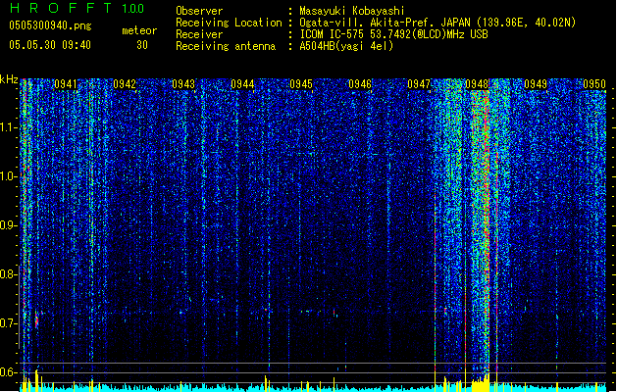This screenshot has width=617, height=392.
Task: Click the HROFFT 1.0.0 title text
Action: 77,8
